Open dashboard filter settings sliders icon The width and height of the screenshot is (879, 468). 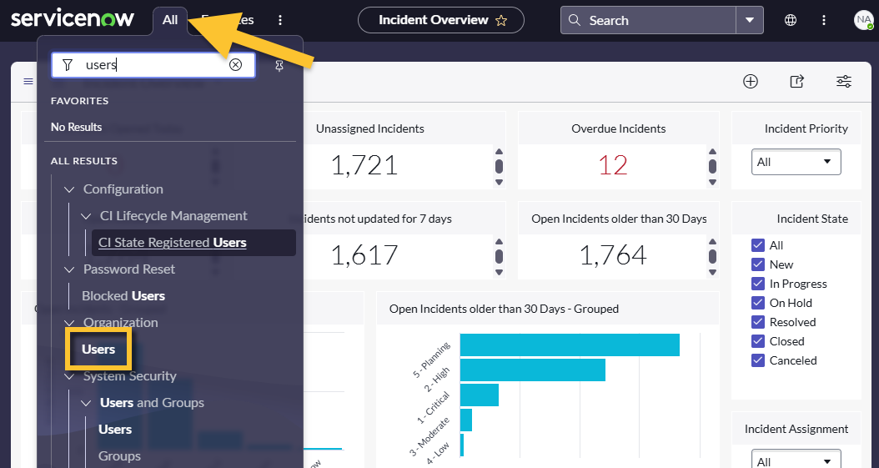pyautogui.click(x=844, y=81)
